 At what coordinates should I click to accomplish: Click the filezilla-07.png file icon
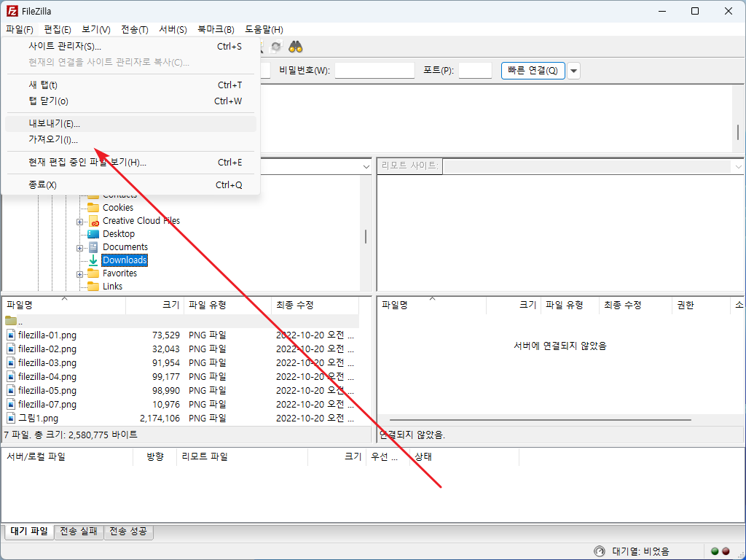[x=11, y=404]
